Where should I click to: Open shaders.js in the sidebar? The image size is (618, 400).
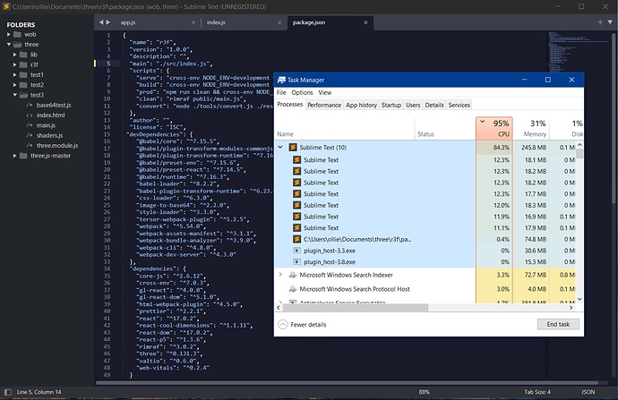click(49, 135)
